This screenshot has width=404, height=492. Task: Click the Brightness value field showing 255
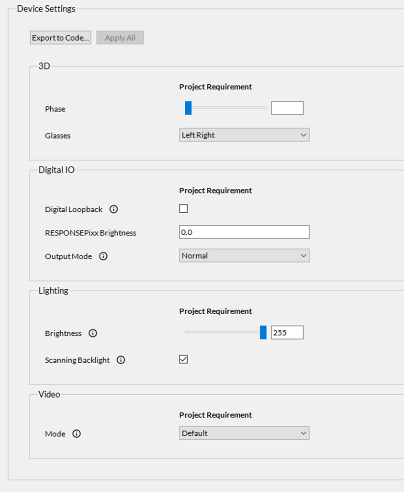click(287, 332)
